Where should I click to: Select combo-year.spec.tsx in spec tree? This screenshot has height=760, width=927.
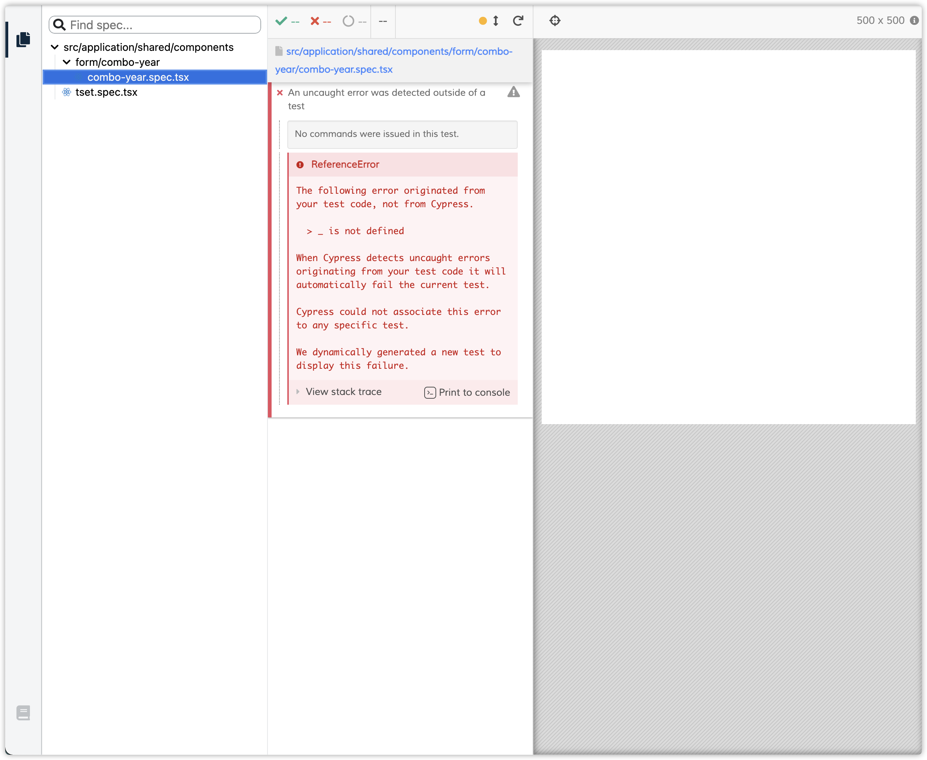[x=155, y=77]
